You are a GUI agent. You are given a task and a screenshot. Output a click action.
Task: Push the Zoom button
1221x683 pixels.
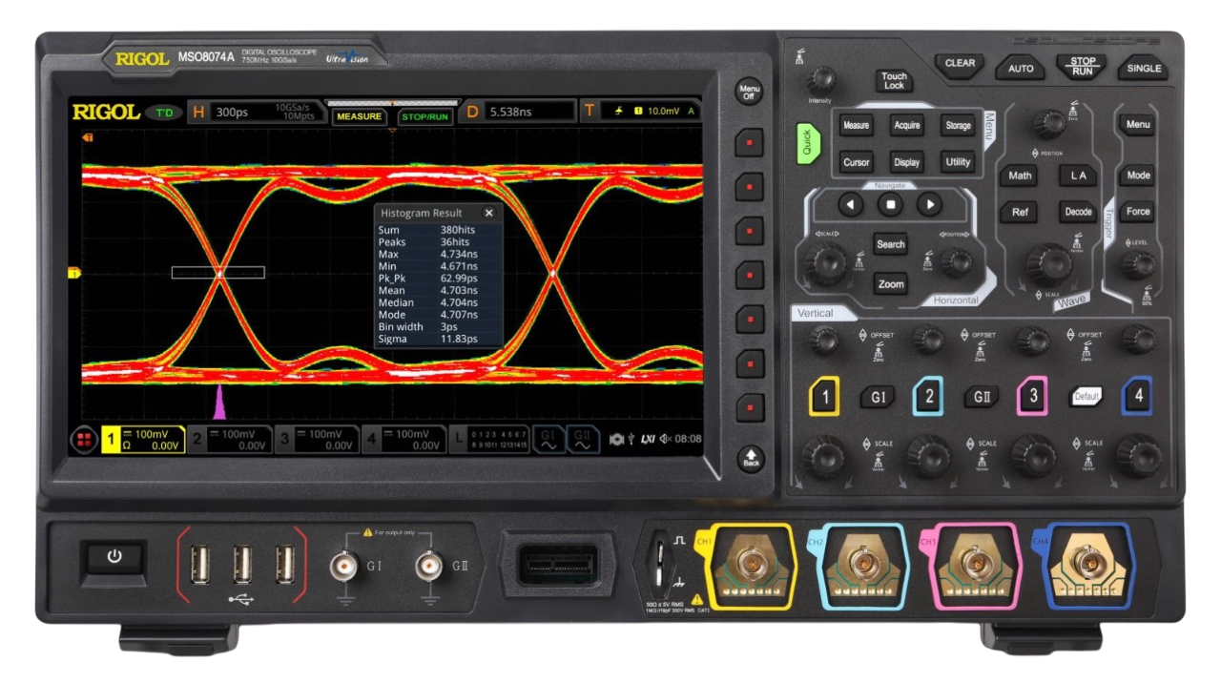tap(891, 284)
